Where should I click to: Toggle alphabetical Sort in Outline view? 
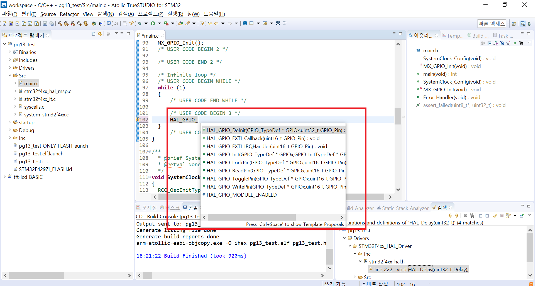pyautogui.click(x=496, y=43)
